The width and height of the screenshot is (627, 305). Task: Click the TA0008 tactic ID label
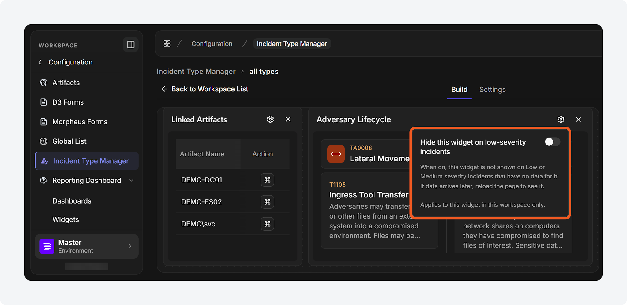[361, 148]
